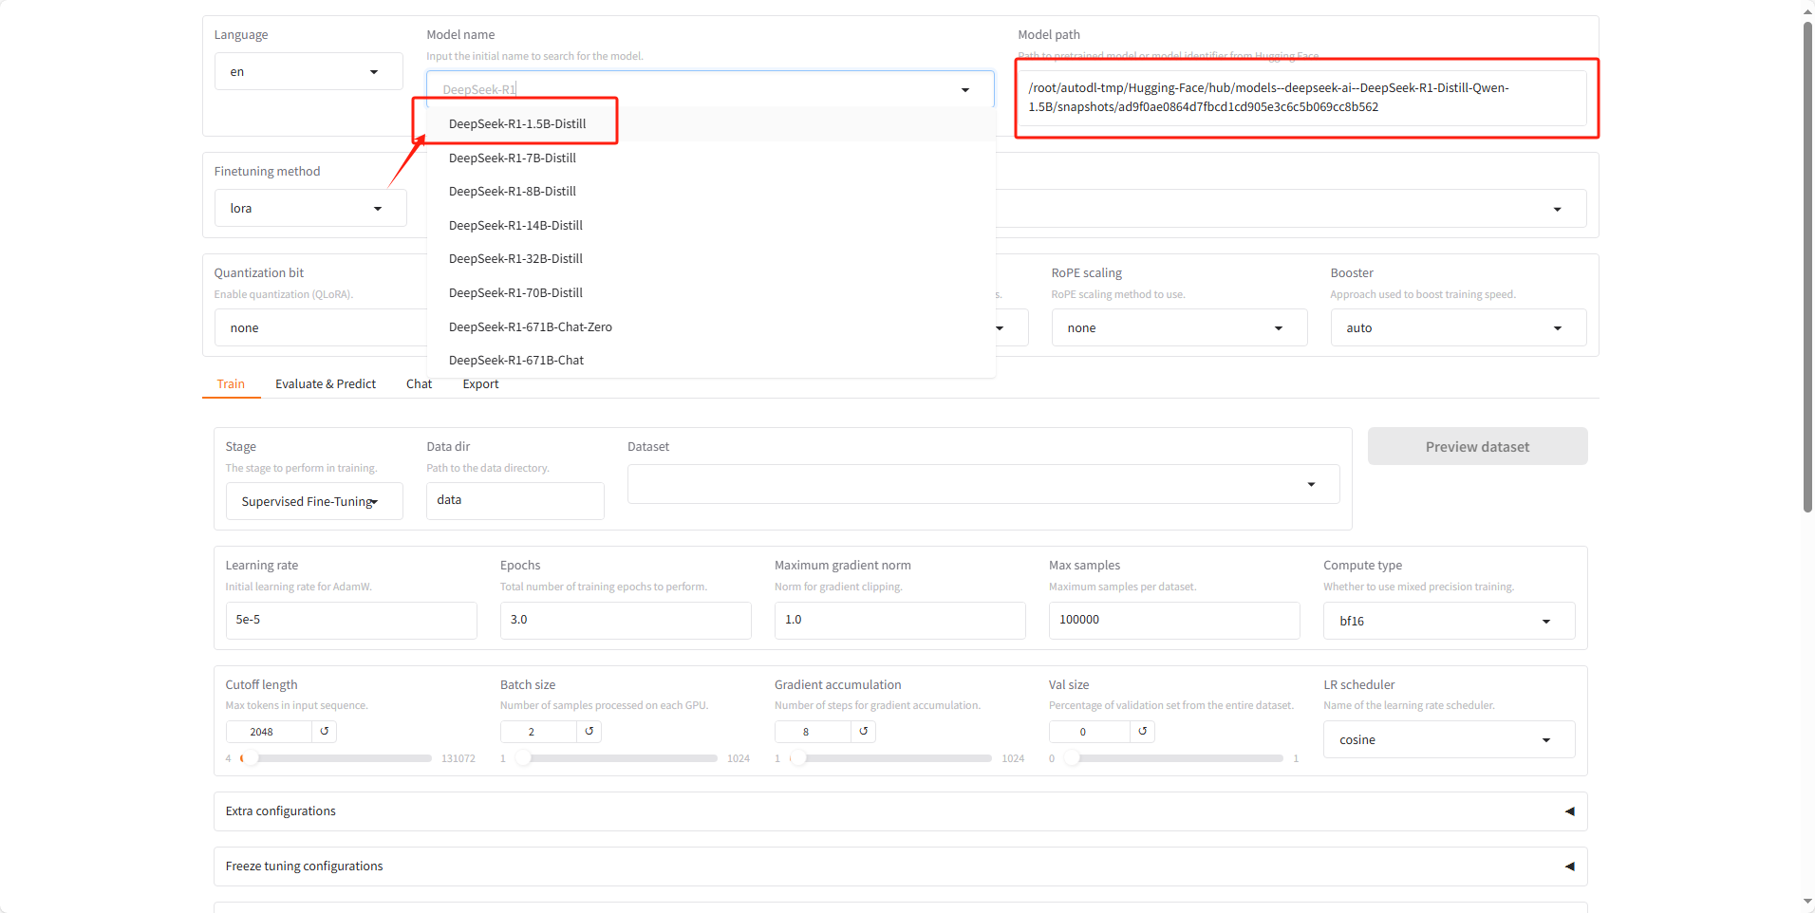Open the Stage dropdown Supervised Fine-Tuning
The image size is (1815, 913).
point(314,502)
